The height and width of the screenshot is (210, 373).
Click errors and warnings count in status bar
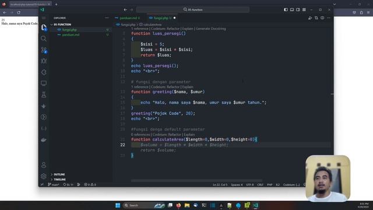[90, 184]
